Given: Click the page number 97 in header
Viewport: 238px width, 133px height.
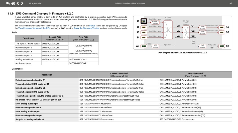Looking at the screenshot, I should point(230,3).
